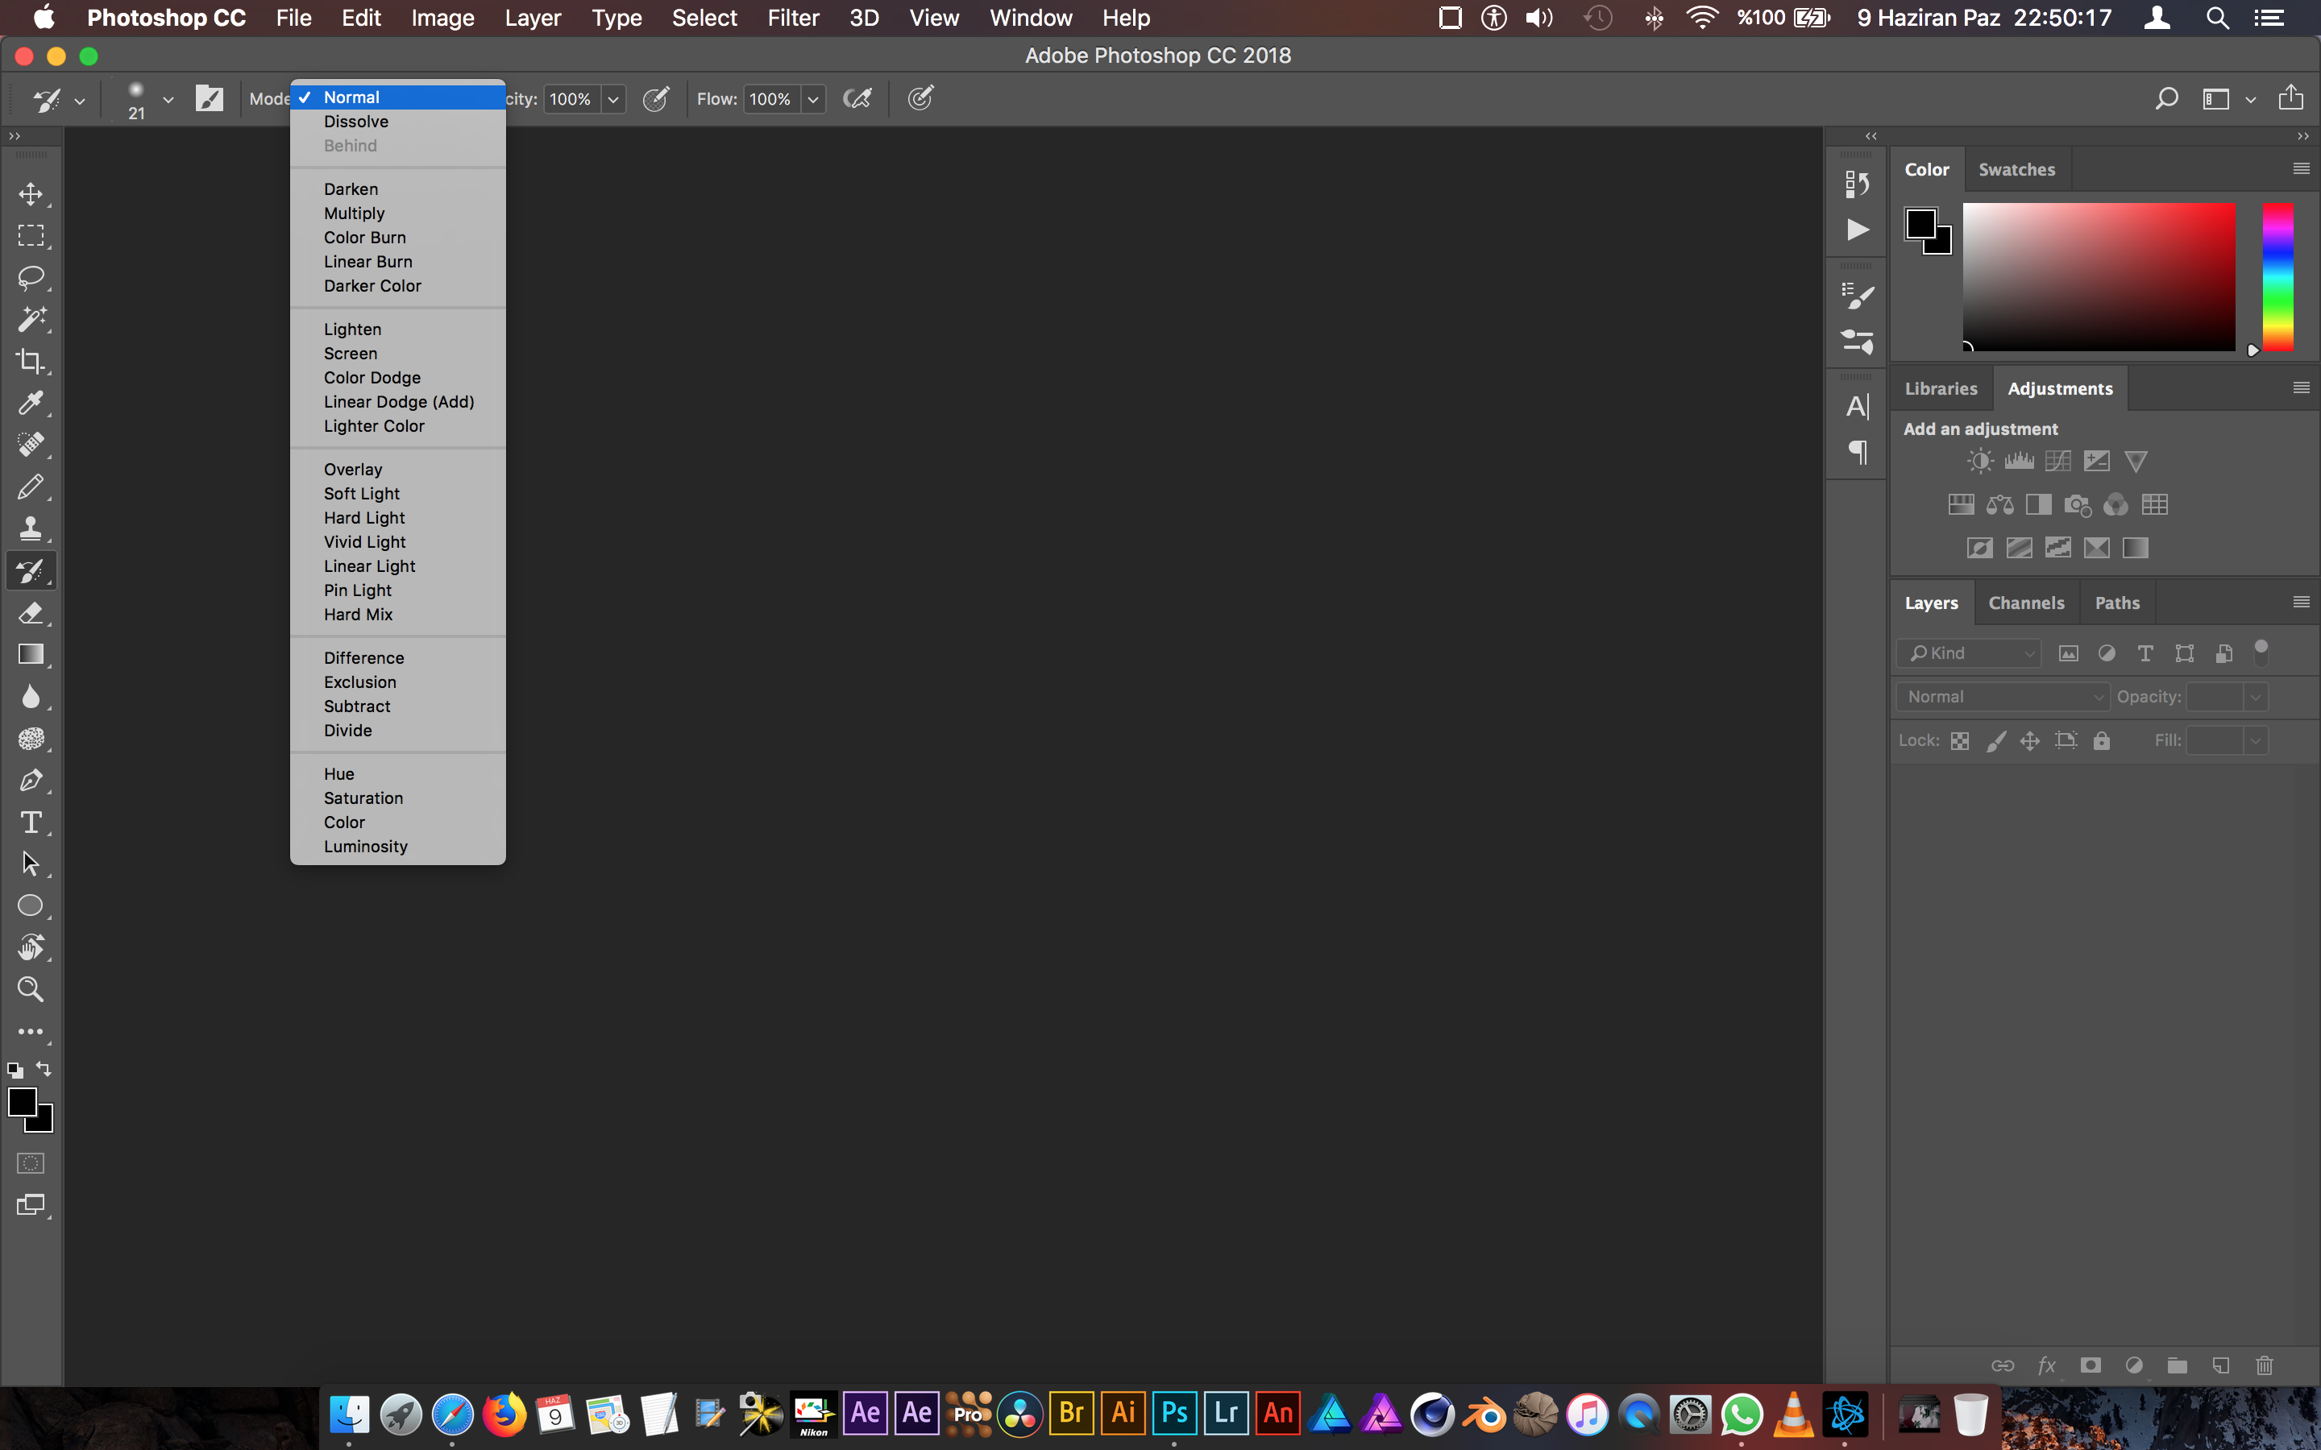Select the Spot Healing Brush tool
The width and height of the screenshot is (2321, 1450).
pyautogui.click(x=31, y=445)
